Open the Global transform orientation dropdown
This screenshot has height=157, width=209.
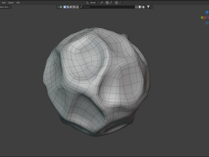point(92,3)
